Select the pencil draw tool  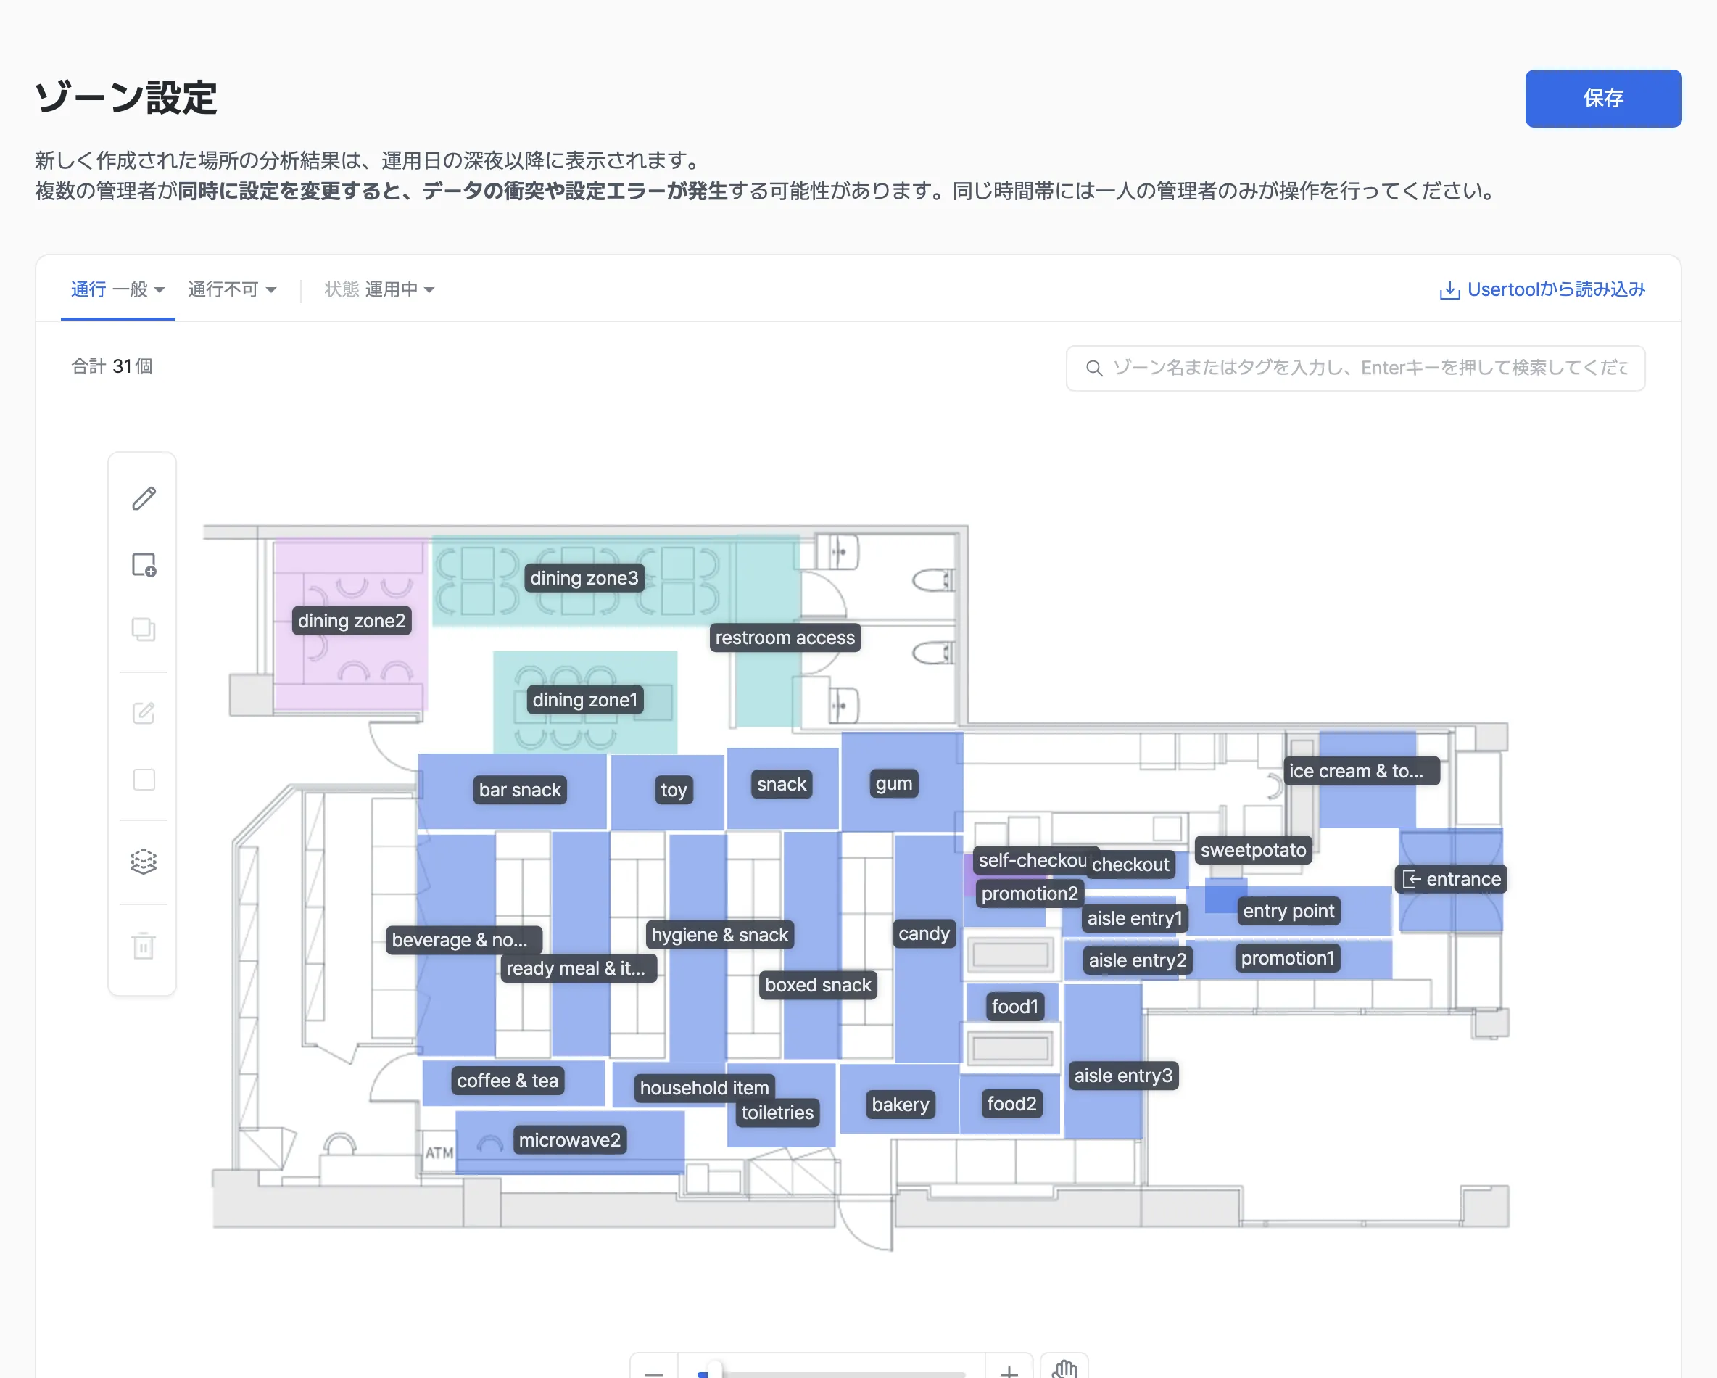(144, 499)
